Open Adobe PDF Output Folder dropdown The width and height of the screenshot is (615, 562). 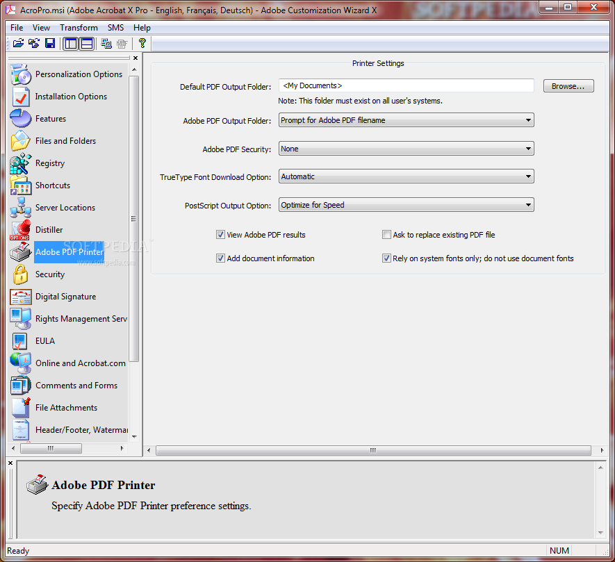coord(407,120)
